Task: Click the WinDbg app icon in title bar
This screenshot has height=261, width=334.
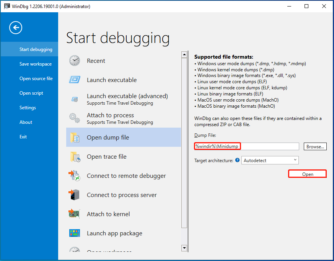Action: pyautogui.click(x=7, y=6)
